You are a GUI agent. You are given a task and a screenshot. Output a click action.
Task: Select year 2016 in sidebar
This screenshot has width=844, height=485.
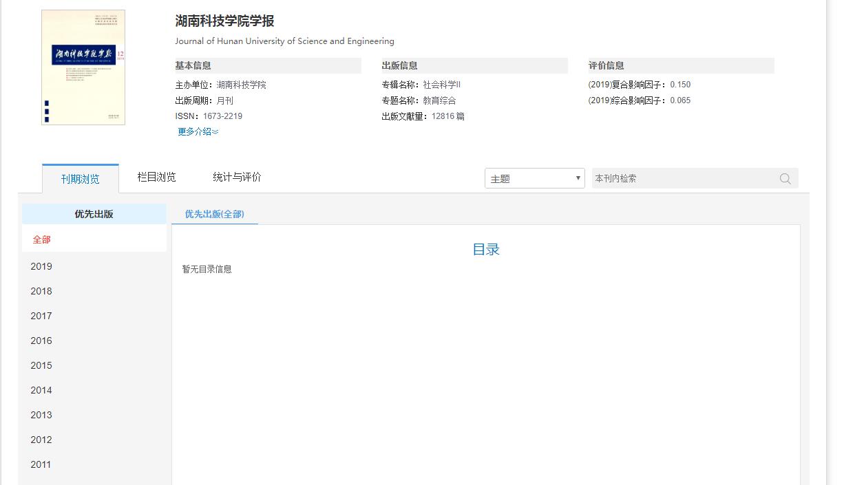click(41, 341)
